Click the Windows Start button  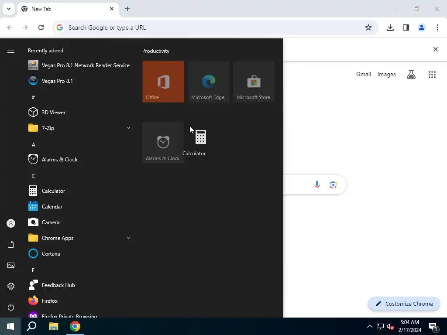click(x=10, y=326)
